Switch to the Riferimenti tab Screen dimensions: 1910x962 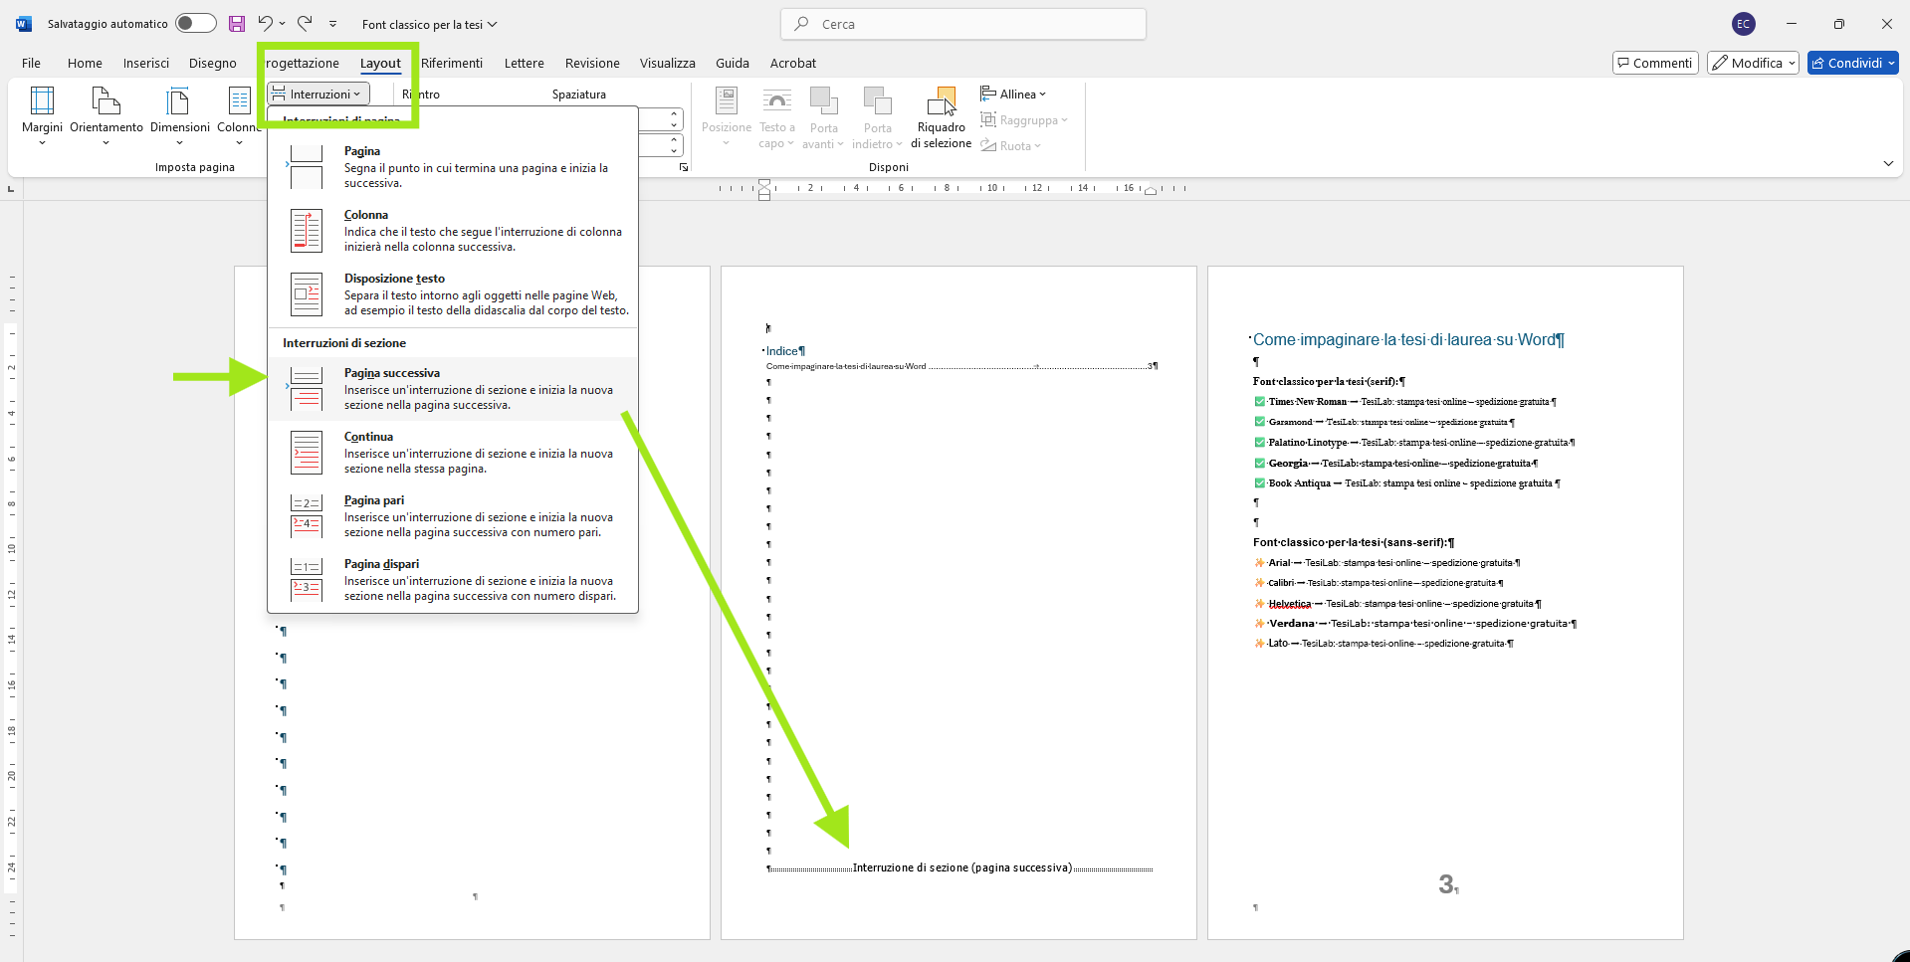tap(453, 63)
